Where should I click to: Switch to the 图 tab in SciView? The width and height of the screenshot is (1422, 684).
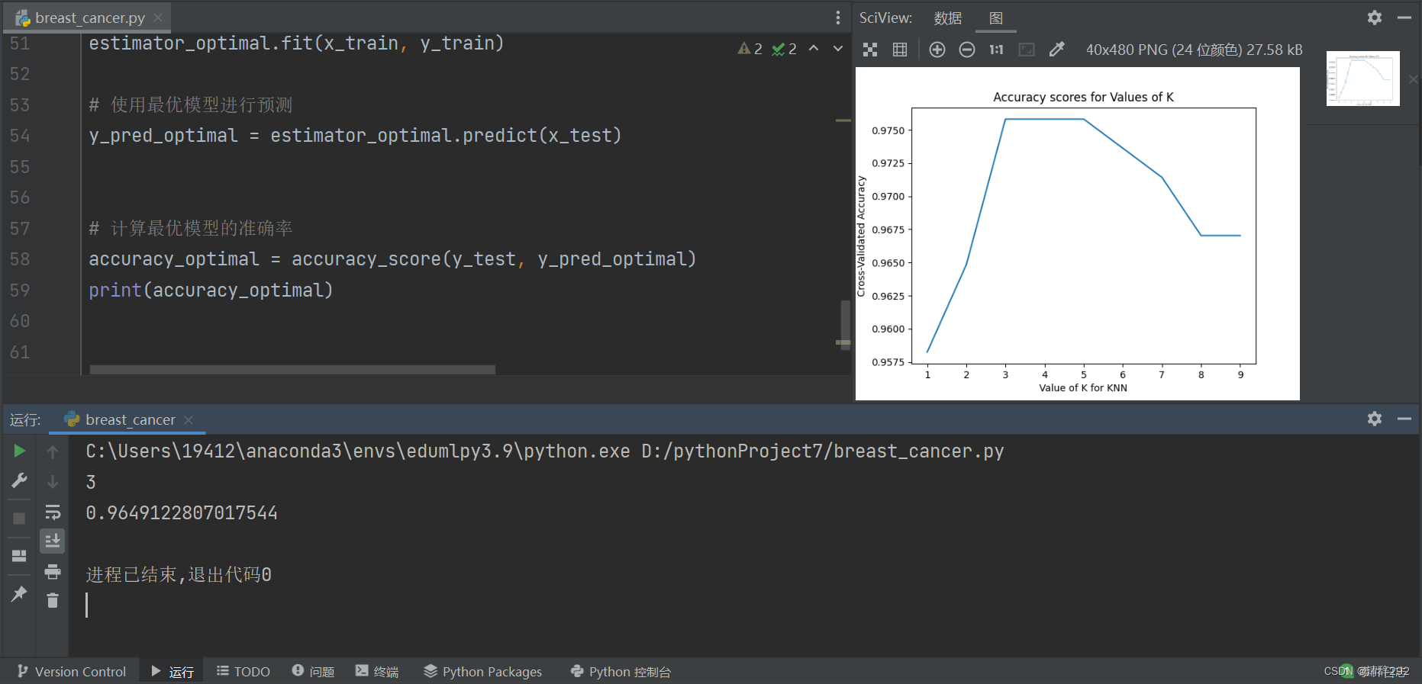point(996,18)
